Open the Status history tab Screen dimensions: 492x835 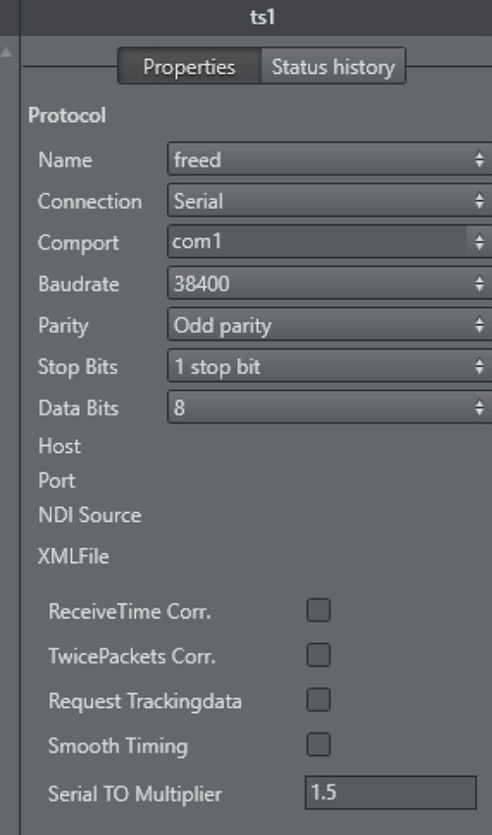(333, 66)
